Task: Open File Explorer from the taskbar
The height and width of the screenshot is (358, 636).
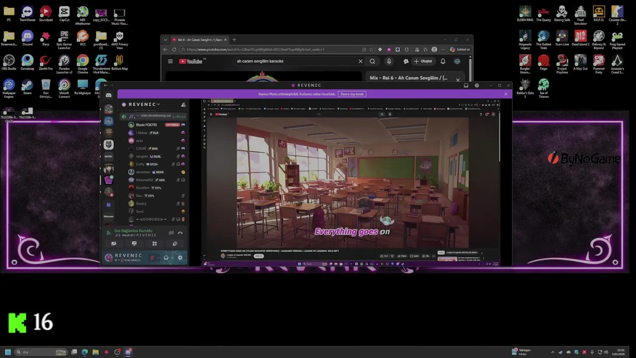Action: point(95,352)
